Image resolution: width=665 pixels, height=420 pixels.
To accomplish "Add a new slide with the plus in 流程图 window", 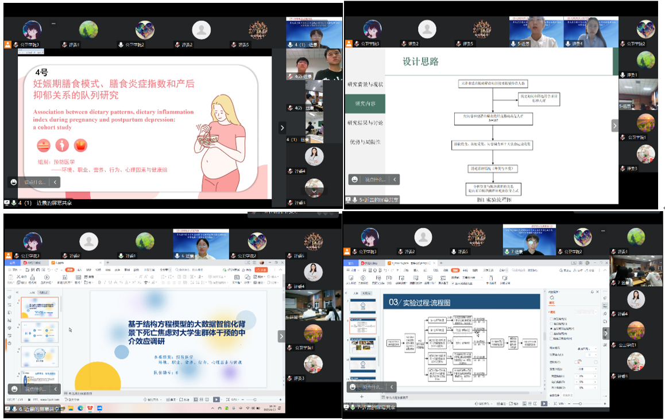I will [x=362, y=396].
